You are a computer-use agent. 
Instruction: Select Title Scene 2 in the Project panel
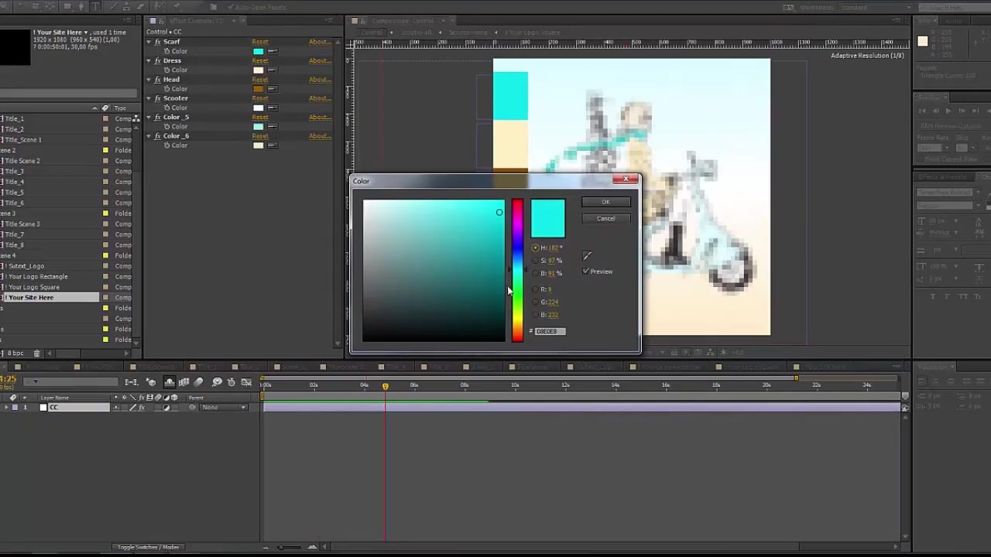(22, 161)
